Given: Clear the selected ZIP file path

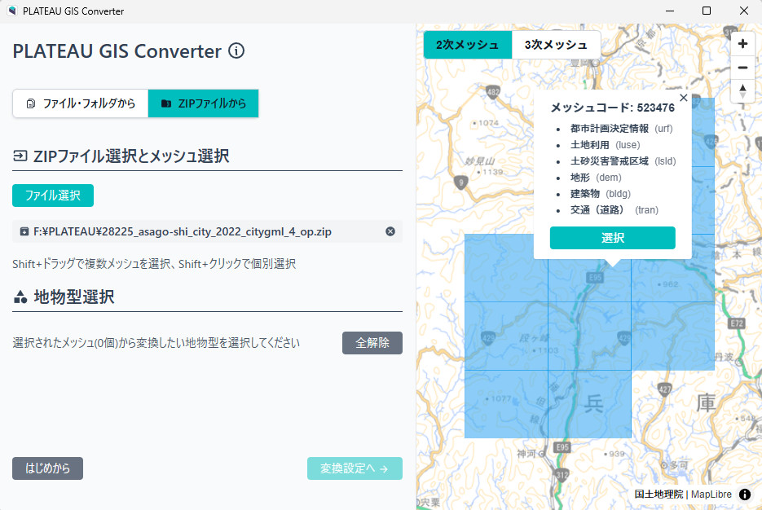Looking at the screenshot, I should coord(390,232).
